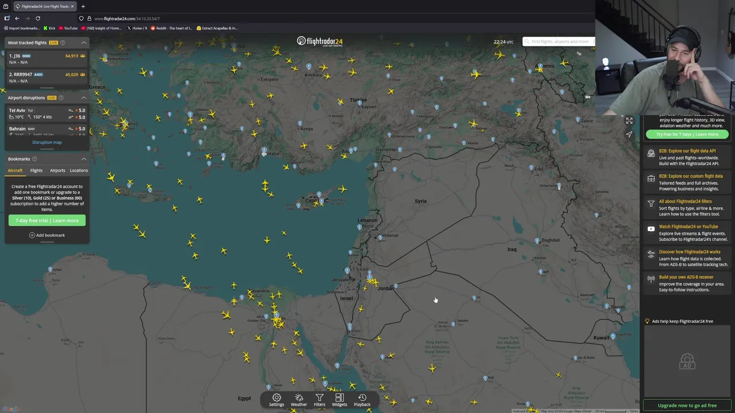Click the airport pin above Baghdad label
The image size is (735, 413).
537,241
